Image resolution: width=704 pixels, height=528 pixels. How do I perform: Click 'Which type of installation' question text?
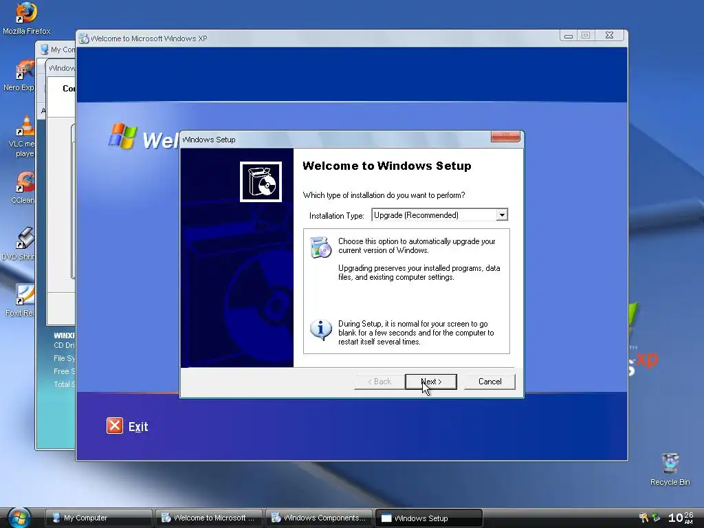[x=384, y=195]
